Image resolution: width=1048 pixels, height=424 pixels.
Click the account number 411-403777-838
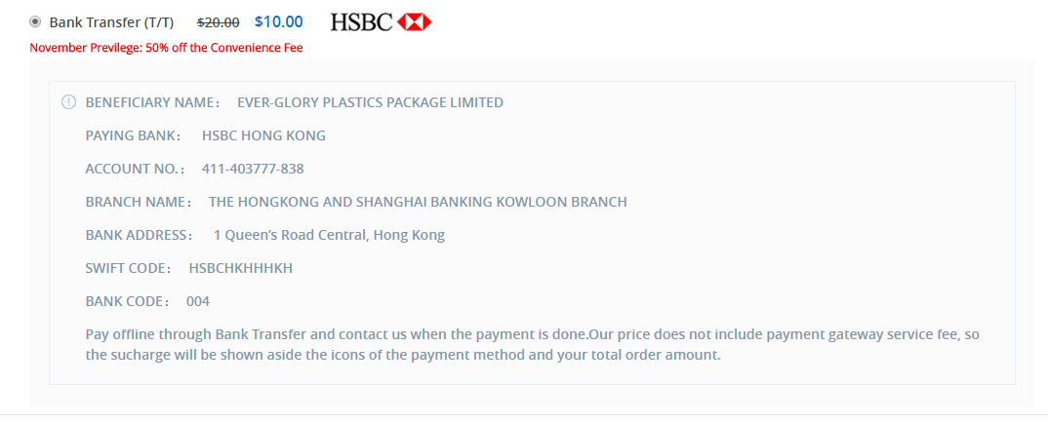(253, 169)
